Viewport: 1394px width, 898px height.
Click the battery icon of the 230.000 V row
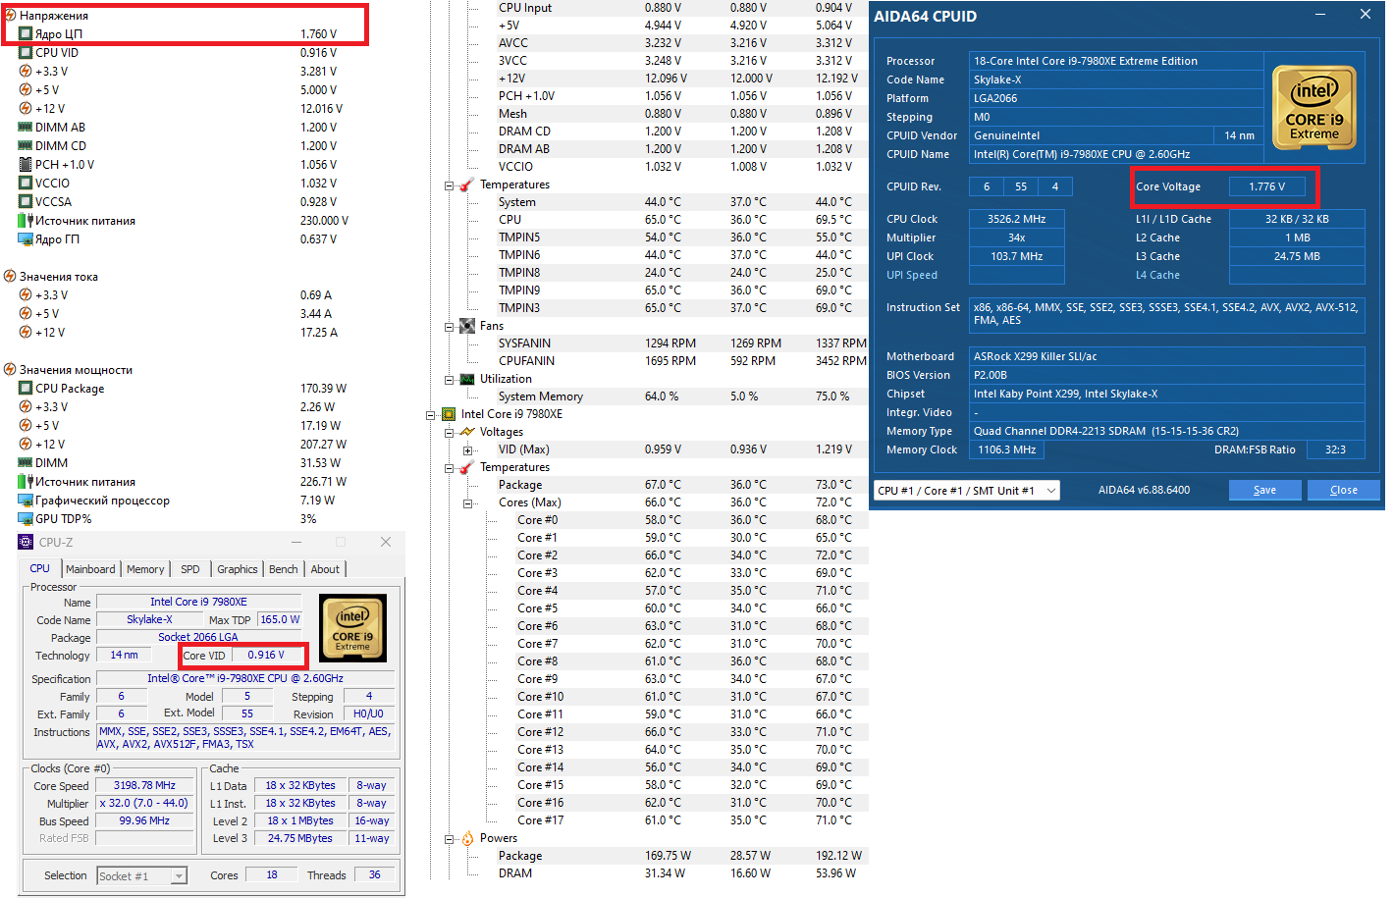click(26, 220)
